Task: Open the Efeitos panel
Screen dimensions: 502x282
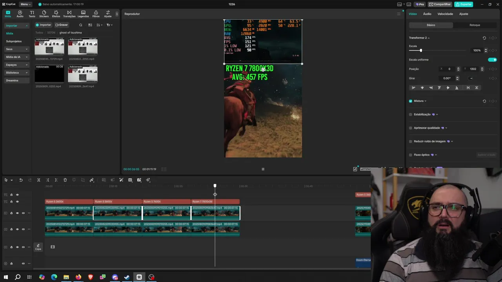Action: (x=56, y=14)
